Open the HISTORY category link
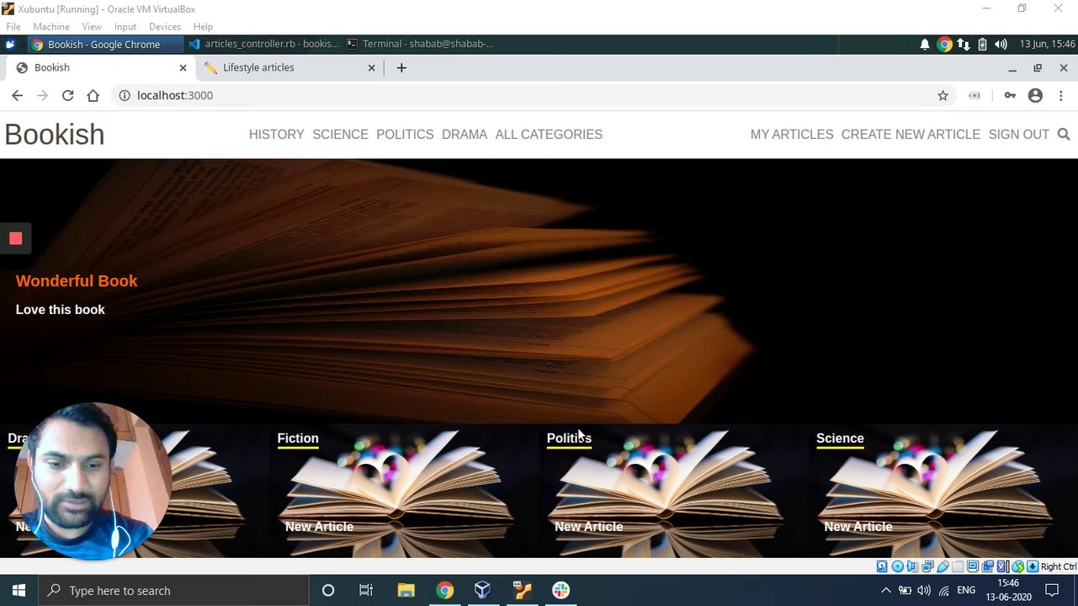Viewport: 1078px width, 606px height. pos(276,135)
